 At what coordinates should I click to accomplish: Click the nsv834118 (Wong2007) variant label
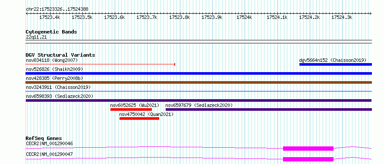pos(52,60)
